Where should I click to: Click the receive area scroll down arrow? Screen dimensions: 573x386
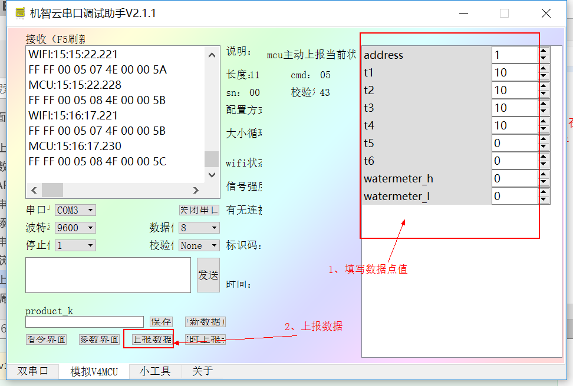click(x=212, y=174)
